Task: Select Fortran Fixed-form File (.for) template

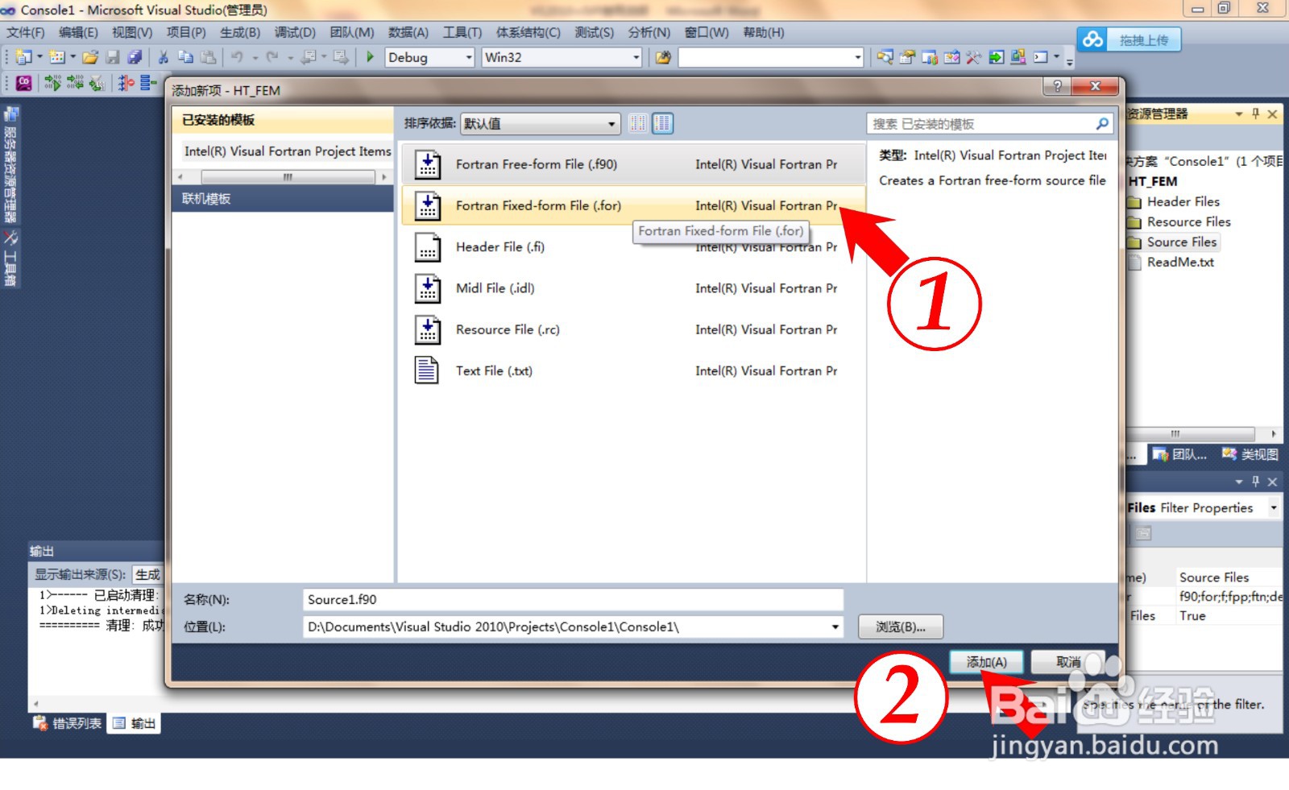Action: click(x=633, y=205)
